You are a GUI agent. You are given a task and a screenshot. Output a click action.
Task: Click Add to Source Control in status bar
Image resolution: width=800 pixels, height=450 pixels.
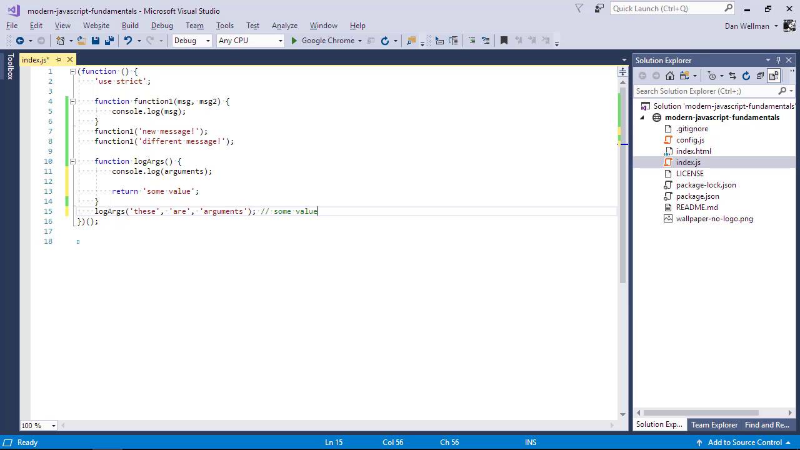[745, 442]
